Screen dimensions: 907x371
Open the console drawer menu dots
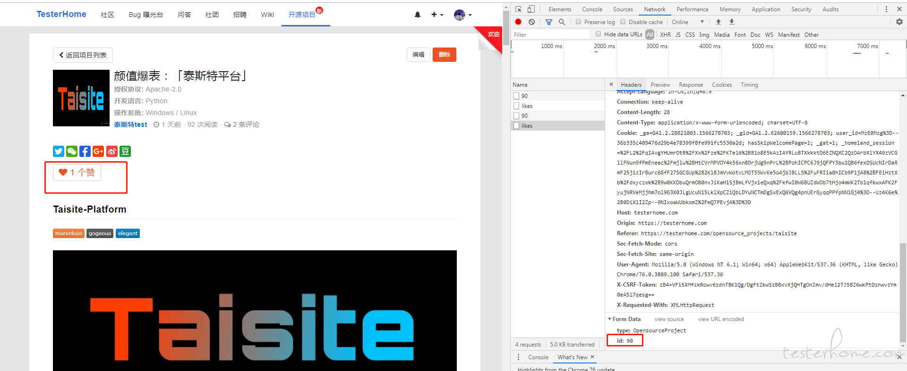coord(518,357)
